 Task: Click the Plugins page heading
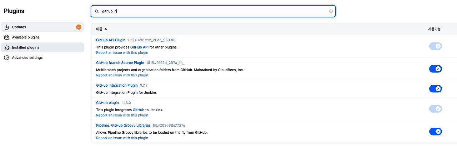coord(14,11)
